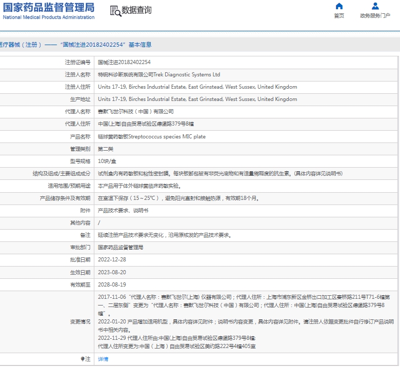The width and height of the screenshot is (400, 367).
Task: Click the 其他内容 label
Action: click(80, 223)
